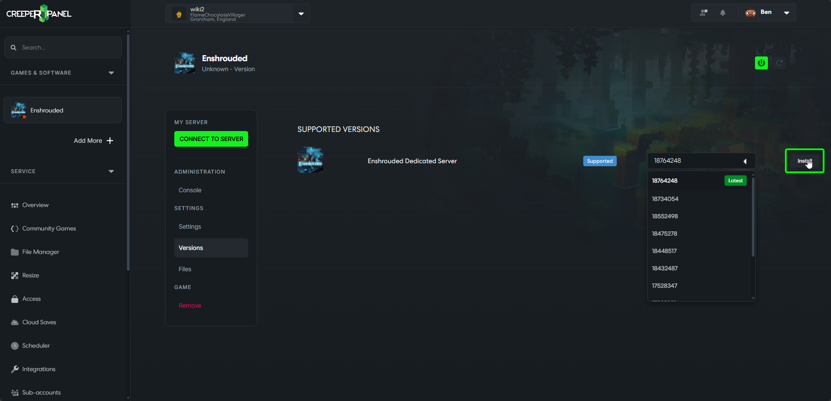Focus the Search input field
The image size is (831, 401).
[x=63, y=47]
